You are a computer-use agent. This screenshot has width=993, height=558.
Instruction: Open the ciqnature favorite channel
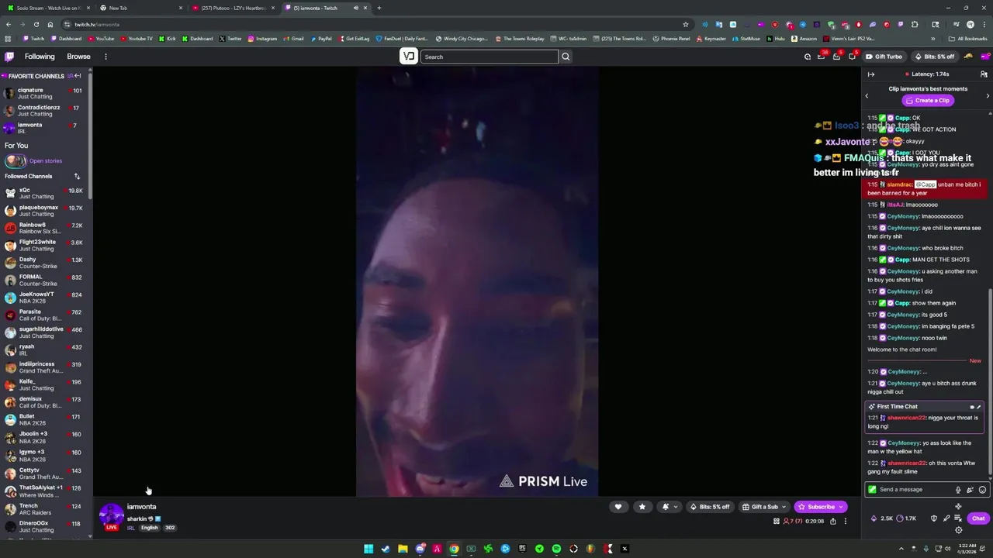(x=46, y=93)
